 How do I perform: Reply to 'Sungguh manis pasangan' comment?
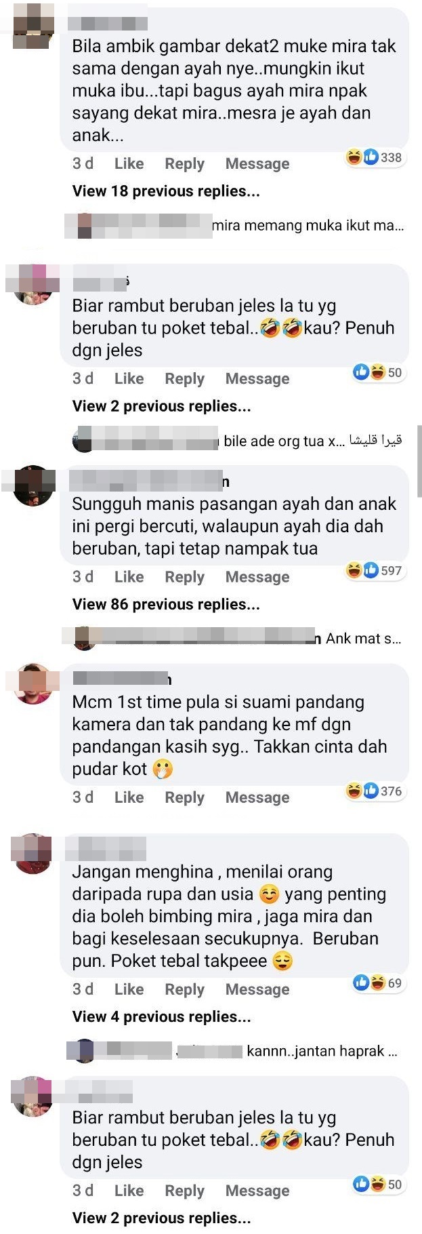[x=184, y=577]
